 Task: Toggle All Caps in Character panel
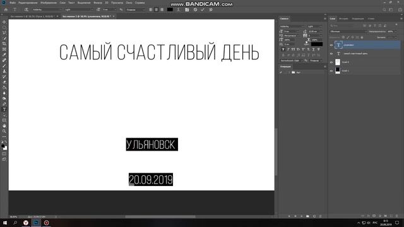pos(293,49)
